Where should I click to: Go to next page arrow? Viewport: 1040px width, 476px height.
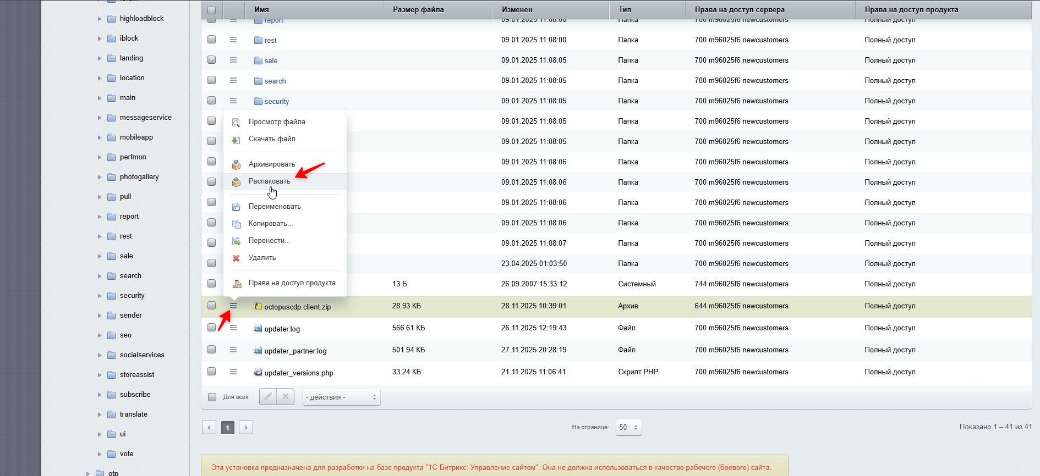[x=246, y=427]
